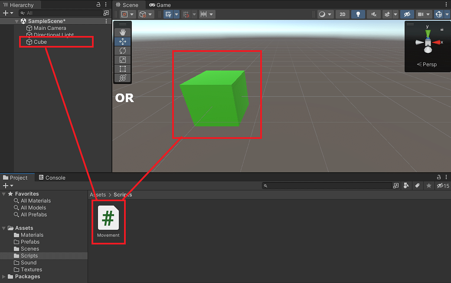Click Project search by type icon

(x=406, y=186)
